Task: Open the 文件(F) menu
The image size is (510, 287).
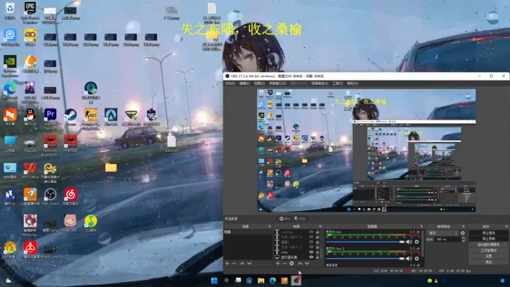Action: pos(230,84)
